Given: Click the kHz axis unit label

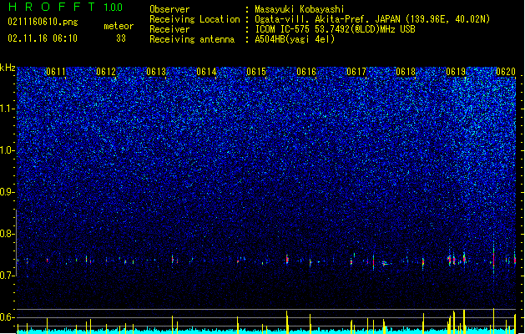Looking at the screenshot, I should 8,68.
